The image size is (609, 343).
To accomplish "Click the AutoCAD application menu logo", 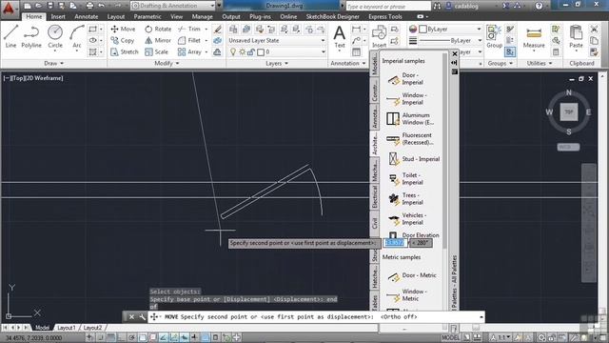I will point(9,8).
